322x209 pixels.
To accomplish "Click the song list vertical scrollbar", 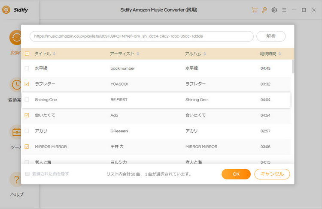I will click(293, 66).
